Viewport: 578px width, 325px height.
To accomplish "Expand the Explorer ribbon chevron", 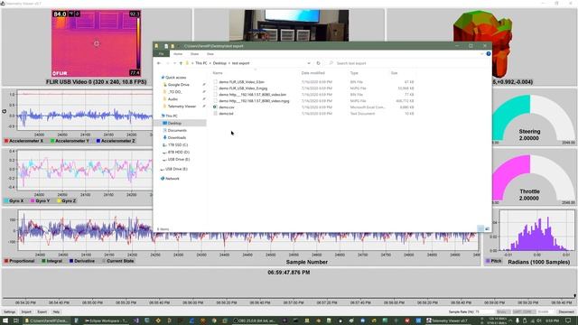I will [481, 54].
